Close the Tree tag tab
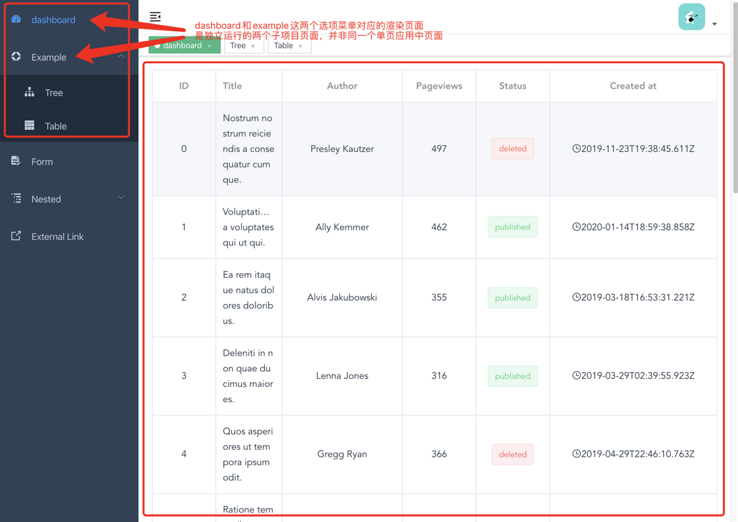Screen dimensions: 738x522 (x=253, y=46)
